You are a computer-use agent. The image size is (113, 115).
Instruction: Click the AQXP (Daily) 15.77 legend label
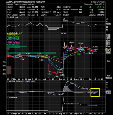click(15, 33)
